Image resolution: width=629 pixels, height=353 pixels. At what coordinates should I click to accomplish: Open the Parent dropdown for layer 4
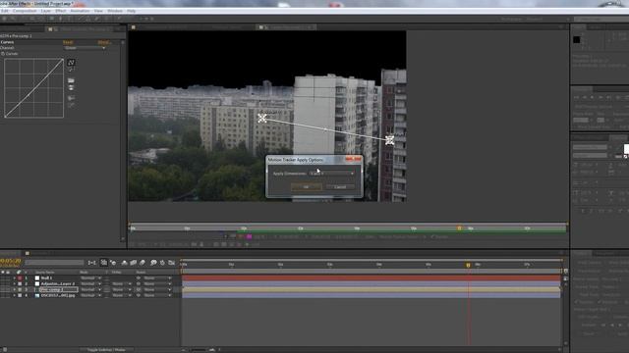157,295
